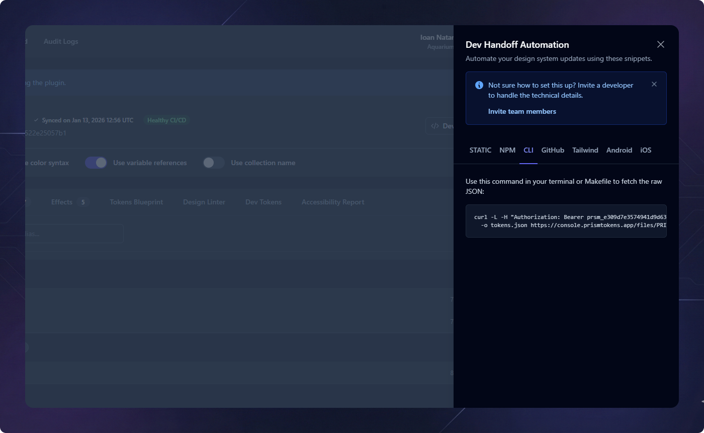Dismiss the developer invite banner
Viewport: 704px width, 433px height.
tap(654, 84)
